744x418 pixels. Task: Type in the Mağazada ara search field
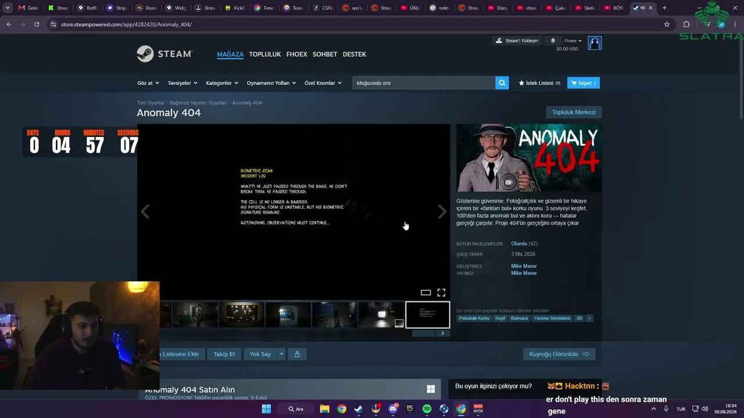[x=424, y=83]
